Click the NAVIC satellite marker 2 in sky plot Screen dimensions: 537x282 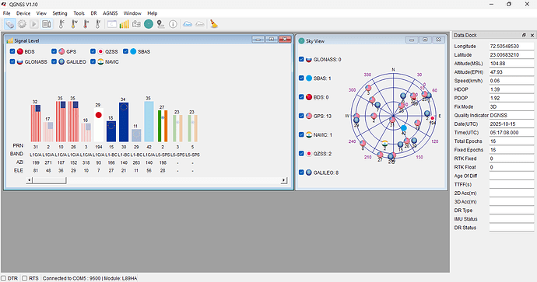coord(385,143)
